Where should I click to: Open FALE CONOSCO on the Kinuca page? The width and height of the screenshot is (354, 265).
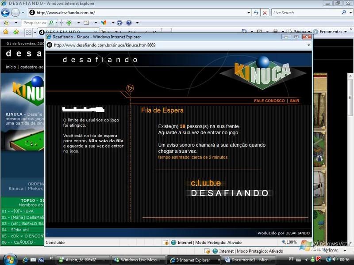click(x=269, y=101)
